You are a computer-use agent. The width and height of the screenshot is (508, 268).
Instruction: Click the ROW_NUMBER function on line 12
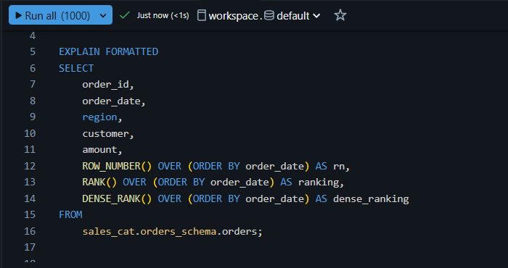tap(111, 166)
